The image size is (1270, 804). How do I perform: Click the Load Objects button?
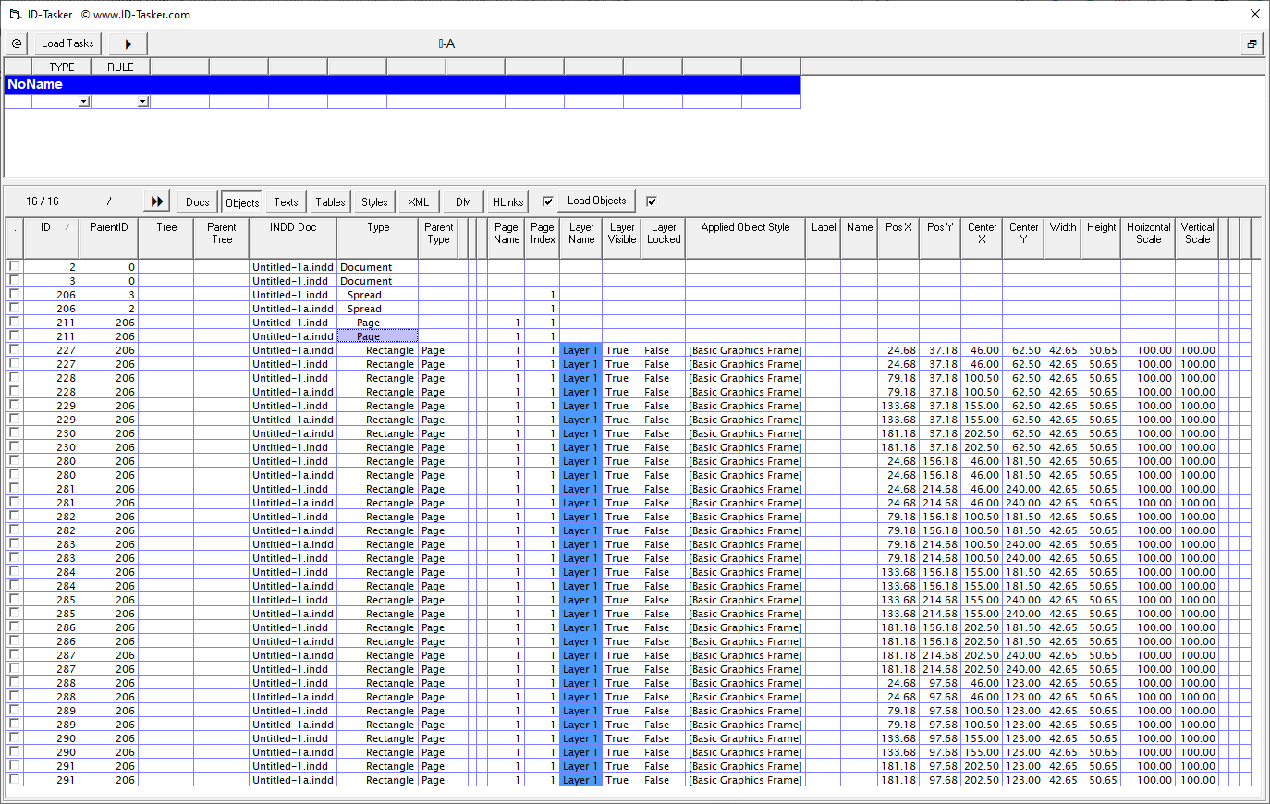595,201
